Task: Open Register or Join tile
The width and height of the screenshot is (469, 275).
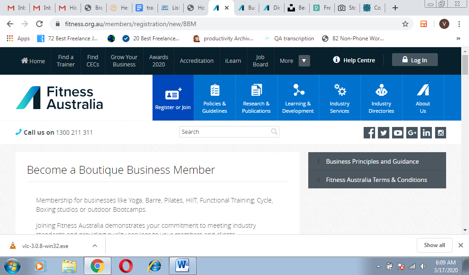Action: [x=173, y=98]
